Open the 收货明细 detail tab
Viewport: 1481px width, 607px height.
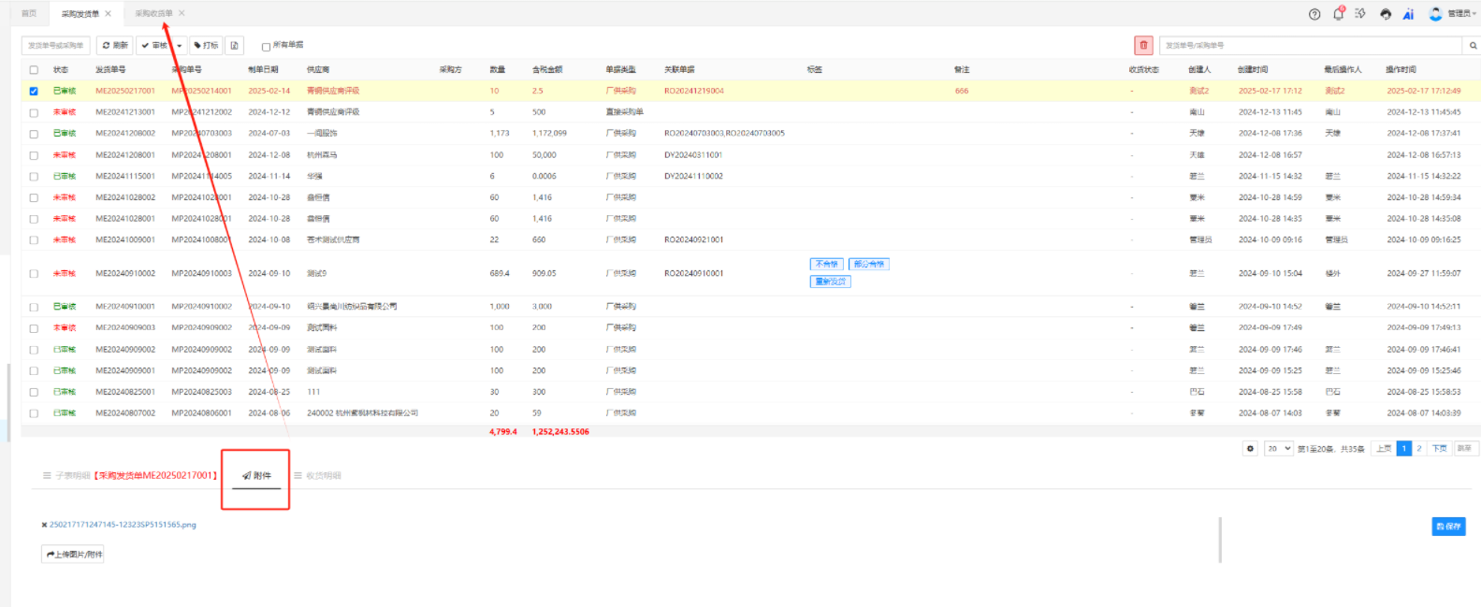[323, 476]
